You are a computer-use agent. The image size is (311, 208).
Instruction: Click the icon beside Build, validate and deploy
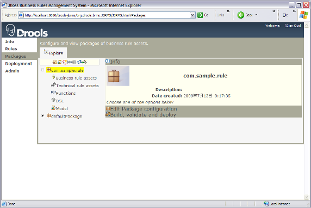108,114
